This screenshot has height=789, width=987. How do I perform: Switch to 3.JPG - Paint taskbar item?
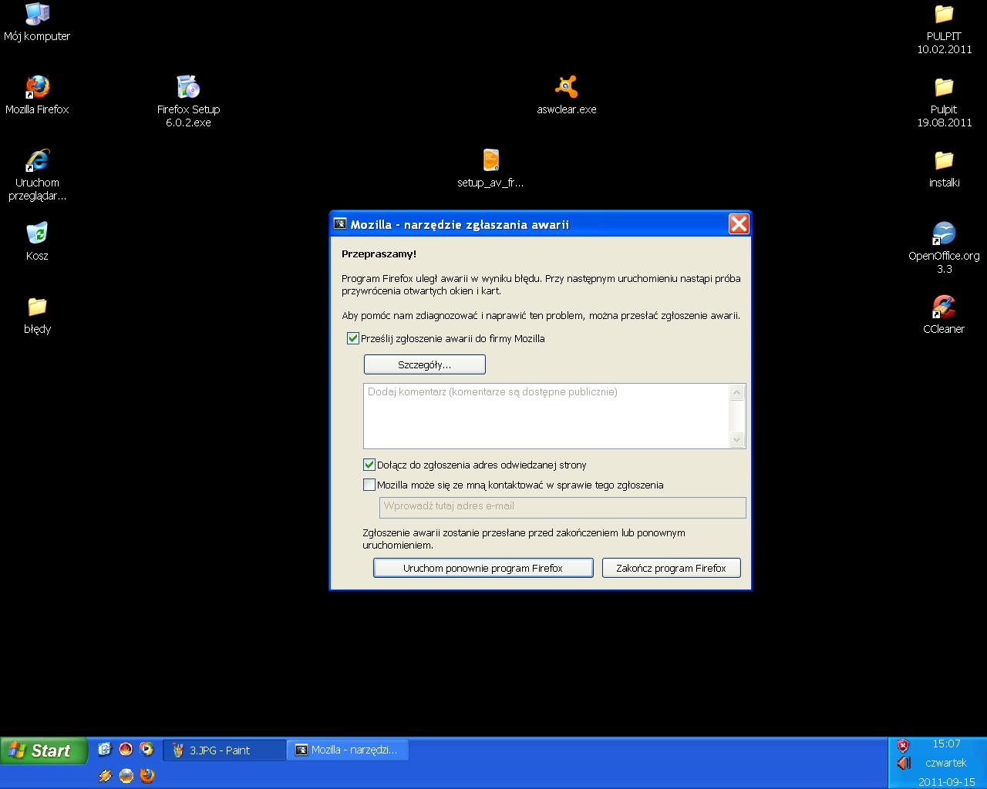click(224, 750)
